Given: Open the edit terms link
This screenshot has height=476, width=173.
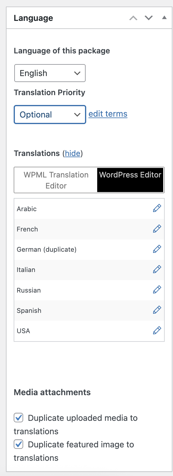Looking at the screenshot, I should click(x=108, y=114).
